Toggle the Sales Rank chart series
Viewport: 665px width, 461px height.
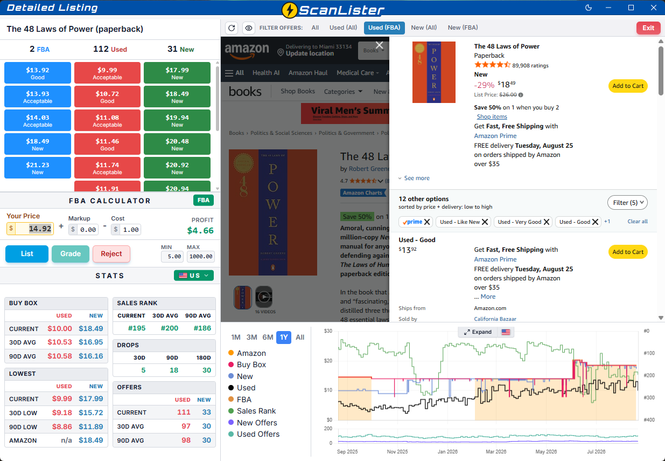[252, 411]
